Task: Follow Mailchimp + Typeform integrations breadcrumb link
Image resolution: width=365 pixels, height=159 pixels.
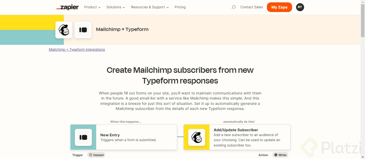Action: coord(77,50)
